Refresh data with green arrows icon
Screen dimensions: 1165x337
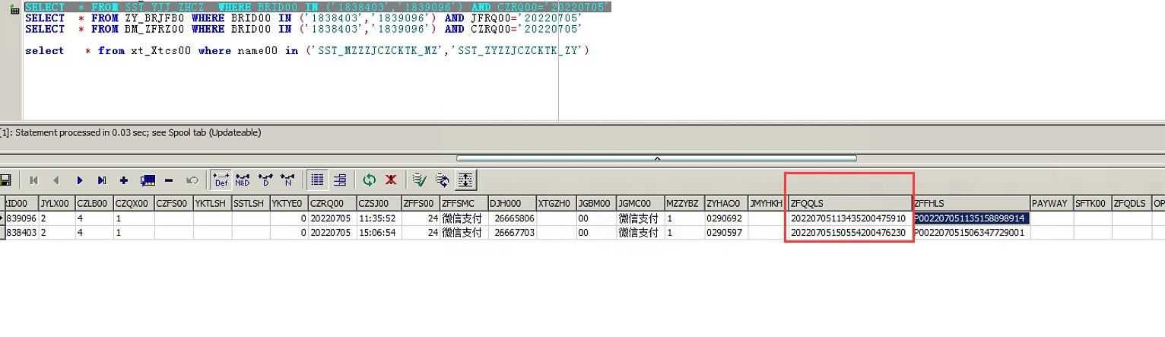coord(369,180)
